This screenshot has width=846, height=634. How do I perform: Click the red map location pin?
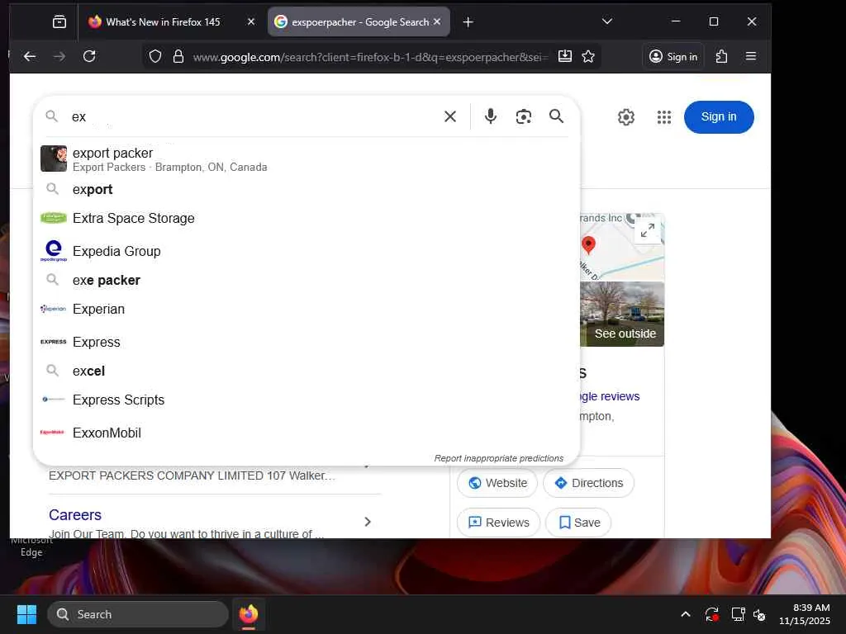click(588, 244)
